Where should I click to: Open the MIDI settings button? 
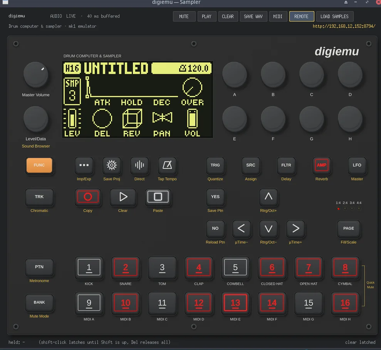pyautogui.click(x=278, y=17)
